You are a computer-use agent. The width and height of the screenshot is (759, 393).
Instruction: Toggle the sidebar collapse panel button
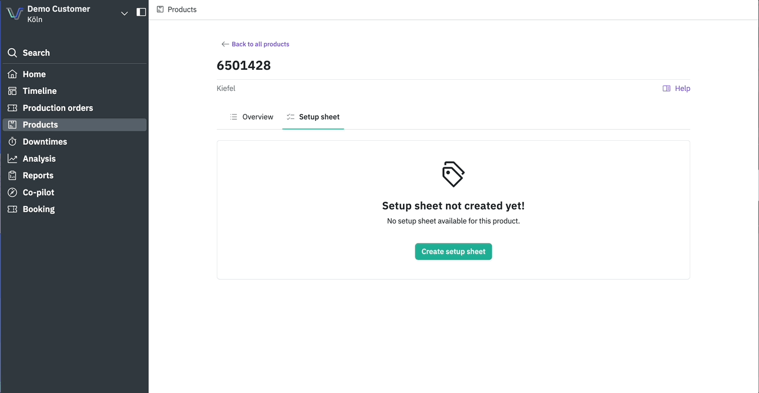coord(141,12)
